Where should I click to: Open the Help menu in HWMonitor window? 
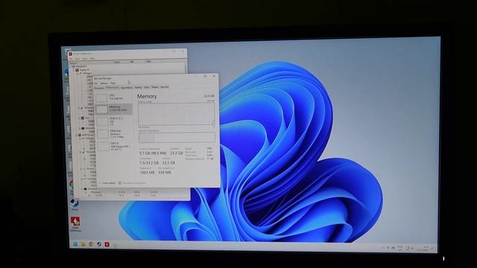92,59
